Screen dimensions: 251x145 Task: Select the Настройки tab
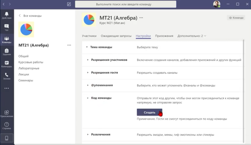[143, 36]
